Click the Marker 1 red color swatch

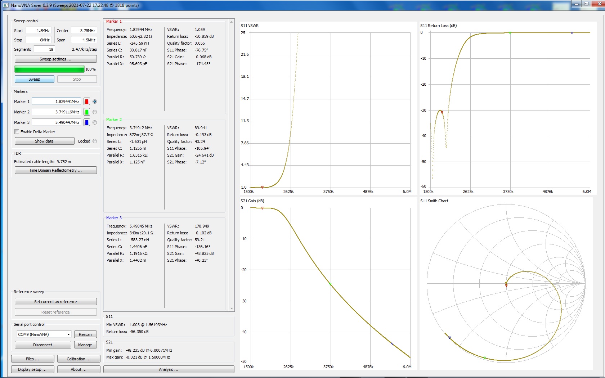click(87, 102)
